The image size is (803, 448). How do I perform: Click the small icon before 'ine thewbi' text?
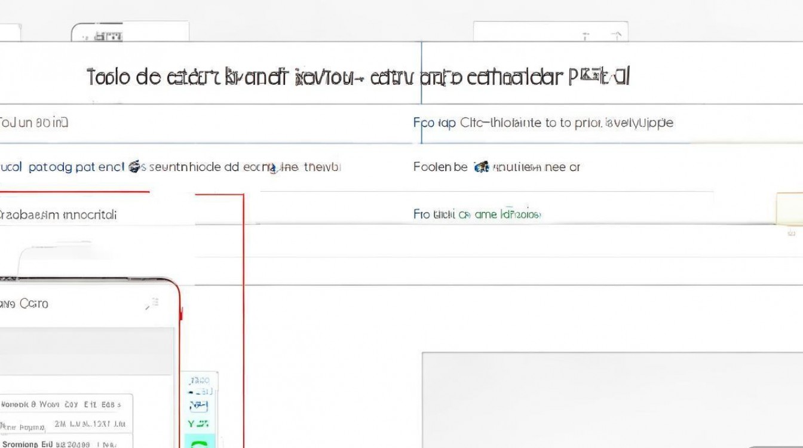pyautogui.click(x=272, y=168)
